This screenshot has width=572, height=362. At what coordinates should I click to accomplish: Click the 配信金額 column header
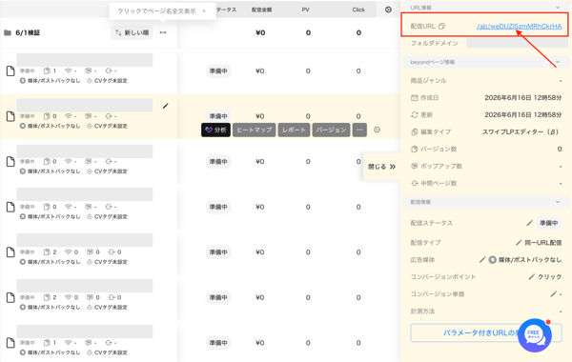(261, 10)
